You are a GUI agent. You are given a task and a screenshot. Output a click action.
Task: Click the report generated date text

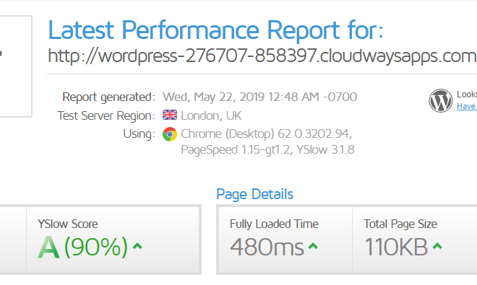[x=259, y=97]
